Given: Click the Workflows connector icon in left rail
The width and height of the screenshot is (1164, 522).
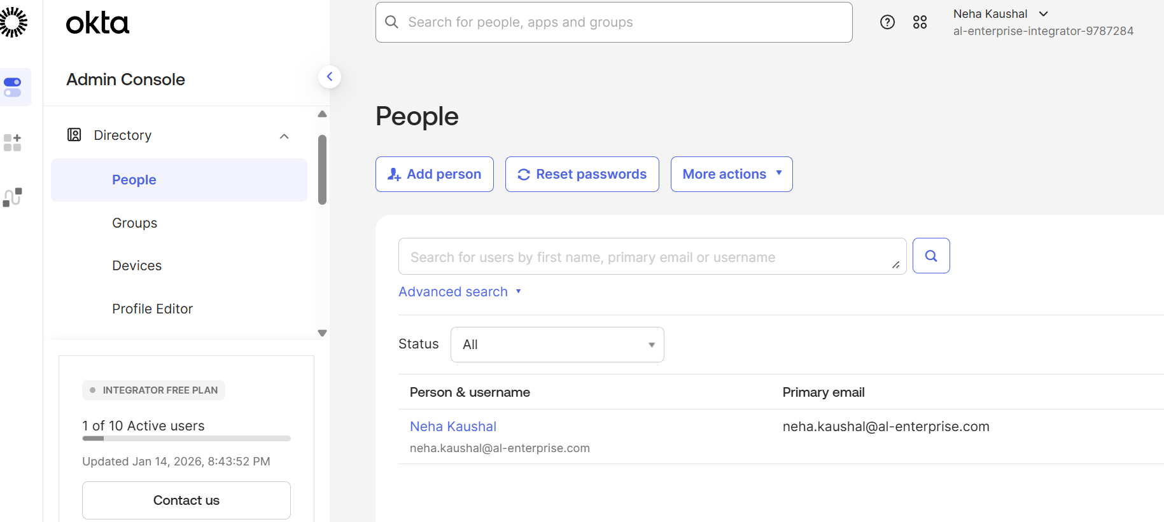Looking at the screenshot, I should pyautogui.click(x=11, y=196).
